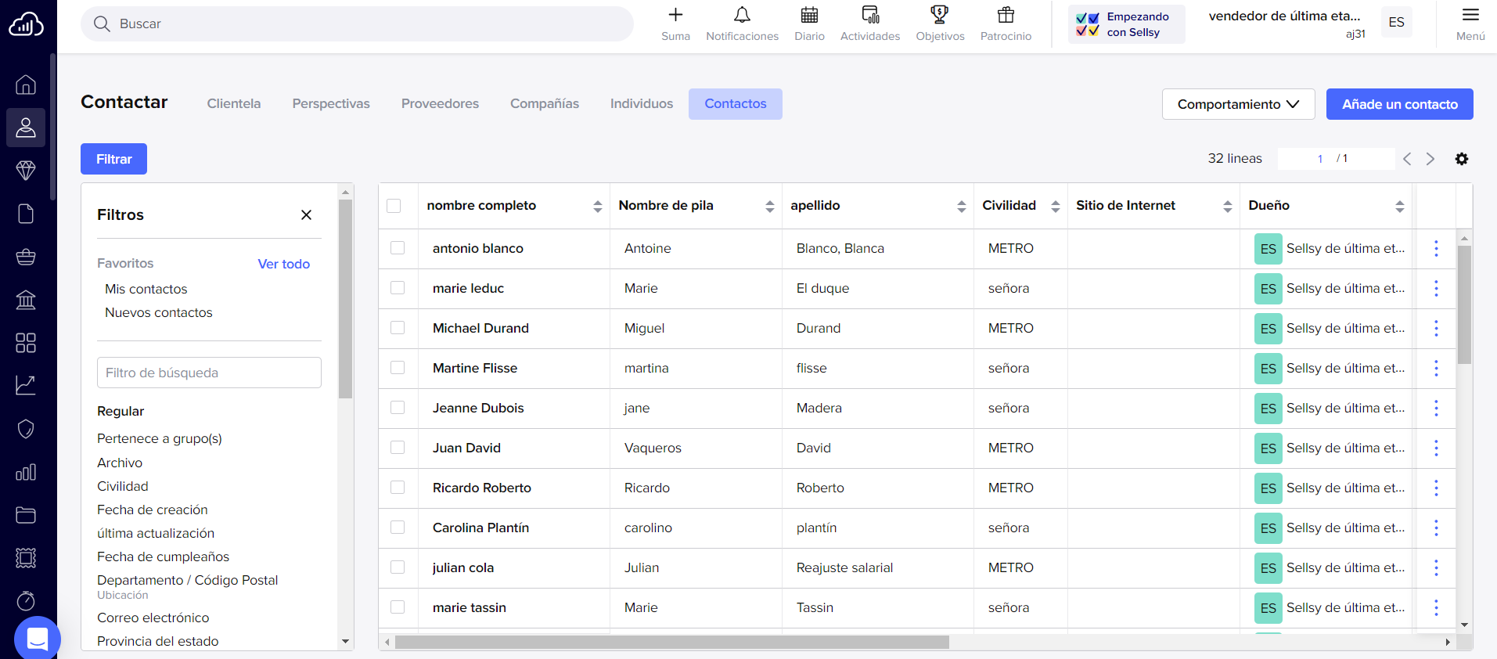Image resolution: width=1497 pixels, height=659 pixels.
Task: Open the stopwatch icon in the sidebar
Action: pos(26,601)
